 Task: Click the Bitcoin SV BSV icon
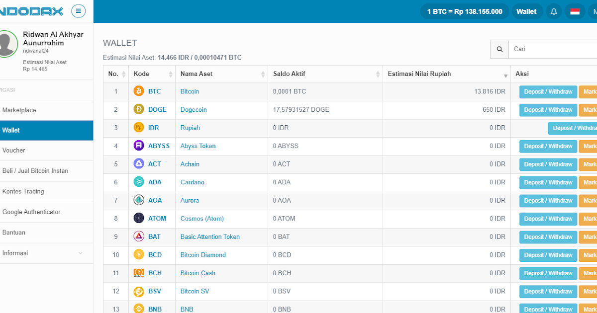click(x=139, y=291)
